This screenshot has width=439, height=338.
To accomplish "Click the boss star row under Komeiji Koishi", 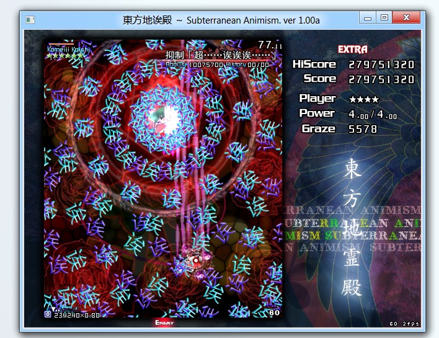I will [x=64, y=56].
